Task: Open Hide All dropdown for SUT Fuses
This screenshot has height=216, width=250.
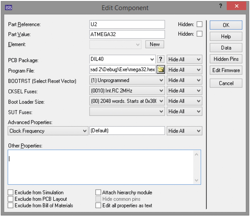Action: click(x=184, y=111)
